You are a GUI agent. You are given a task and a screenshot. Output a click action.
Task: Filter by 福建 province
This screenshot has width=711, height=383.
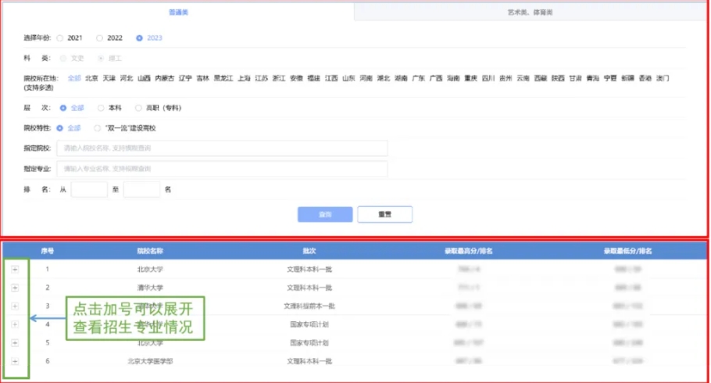[x=314, y=78]
